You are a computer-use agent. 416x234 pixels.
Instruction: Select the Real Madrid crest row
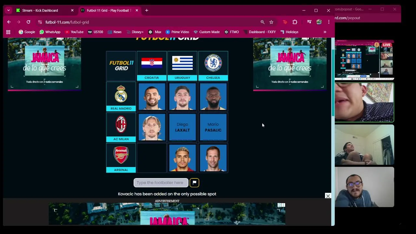(121, 97)
